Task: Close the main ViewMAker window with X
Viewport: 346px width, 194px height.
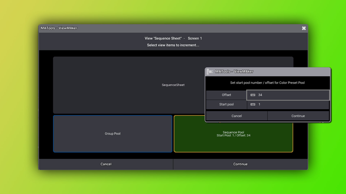Action: point(304,28)
